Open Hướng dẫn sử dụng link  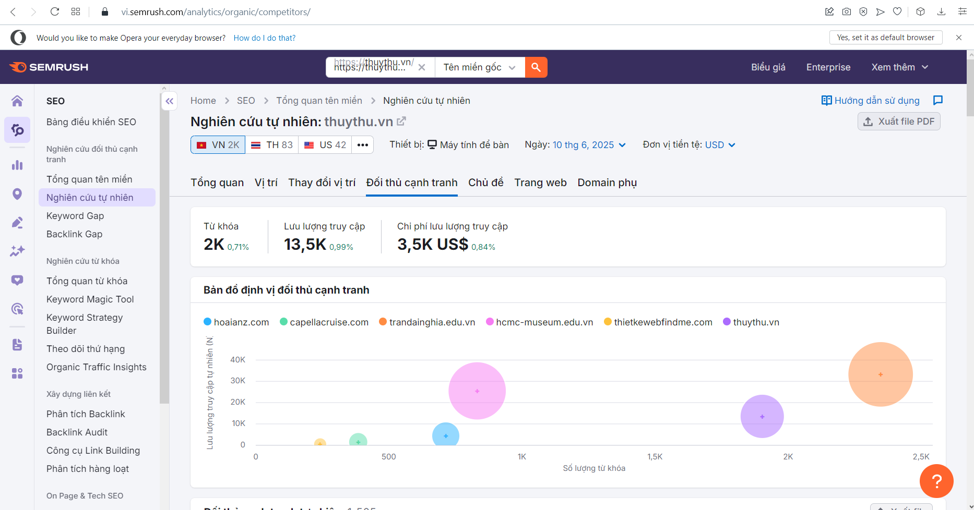click(x=871, y=101)
